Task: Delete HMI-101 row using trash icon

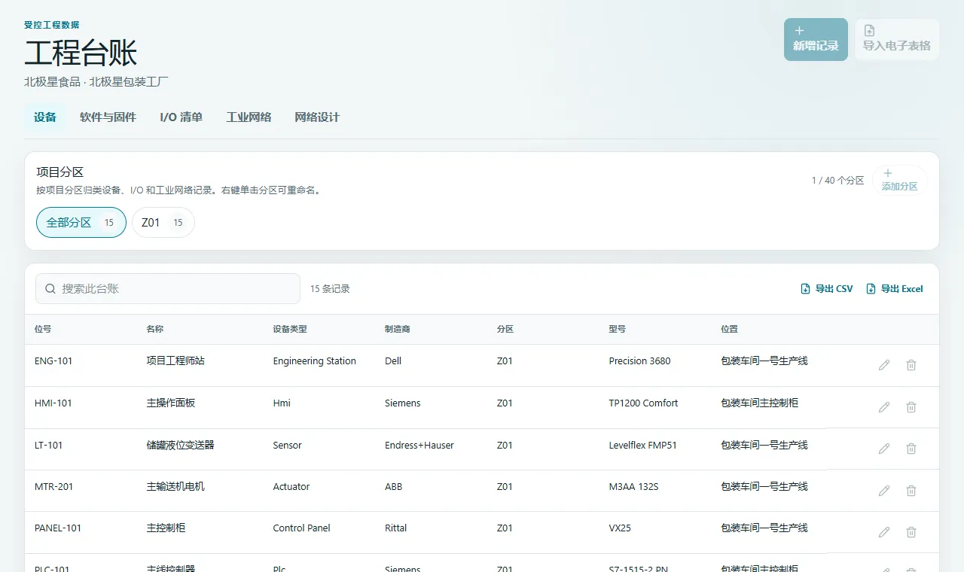Action: pyautogui.click(x=911, y=407)
